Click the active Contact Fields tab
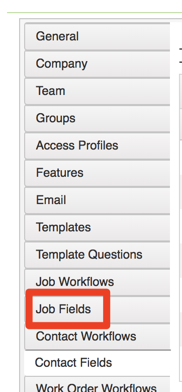Viewport: 182px width, 392px height. pyautogui.click(x=98, y=363)
